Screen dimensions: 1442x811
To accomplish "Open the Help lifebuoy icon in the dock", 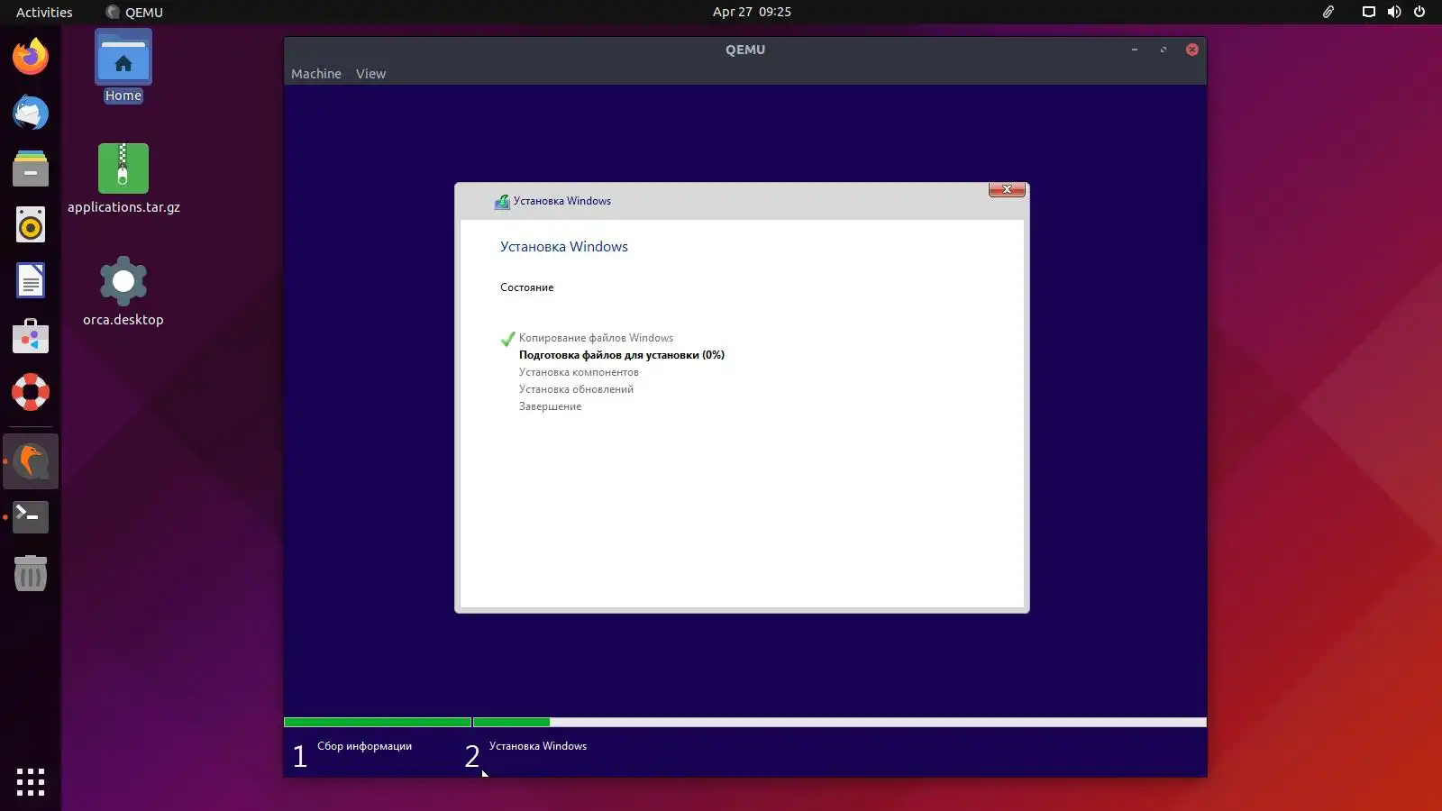I will [31, 393].
